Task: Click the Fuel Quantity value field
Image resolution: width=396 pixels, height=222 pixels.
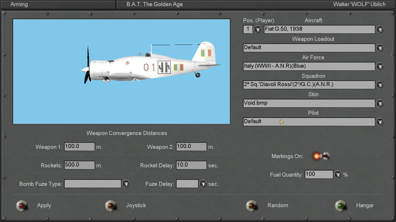Action: coord(319,174)
